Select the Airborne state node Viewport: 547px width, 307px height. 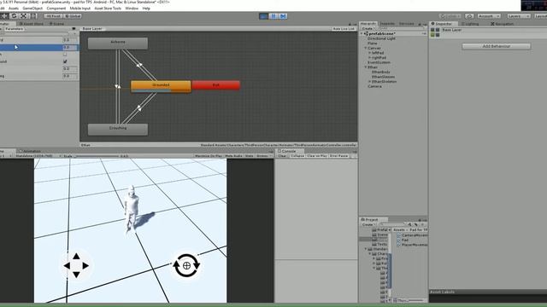pyautogui.click(x=118, y=43)
